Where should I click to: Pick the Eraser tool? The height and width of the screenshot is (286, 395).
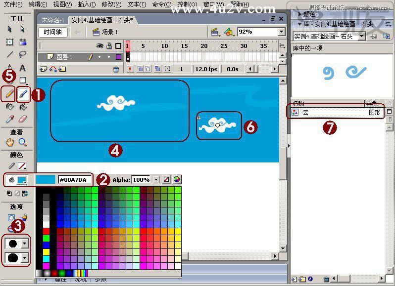tap(22, 119)
